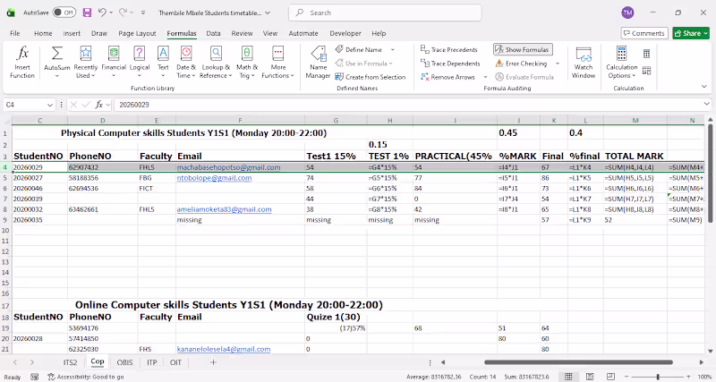This screenshot has height=382, width=716.
Task: Open the Insert Function dialog
Action: (21, 62)
